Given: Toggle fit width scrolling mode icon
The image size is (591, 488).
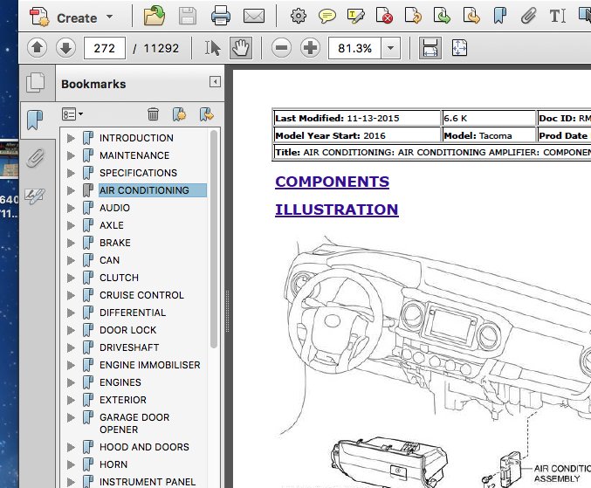Looking at the screenshot, I should pyautogui.click(x=430, y=48).
